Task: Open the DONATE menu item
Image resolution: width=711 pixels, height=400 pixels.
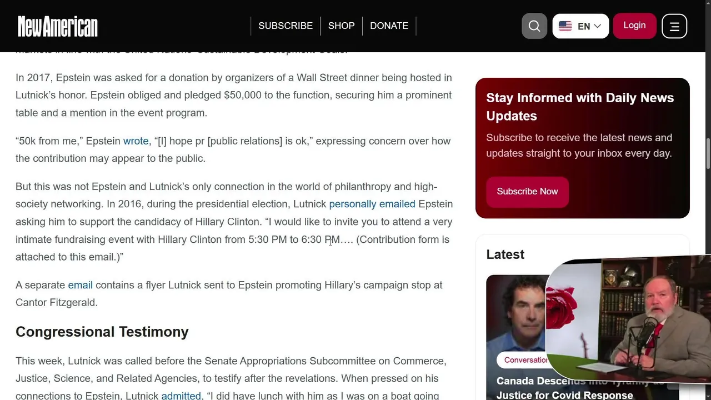Action: click(389, 26)
